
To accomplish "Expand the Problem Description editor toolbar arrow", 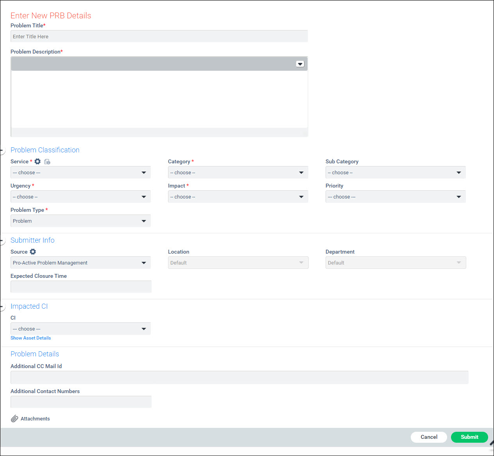I will point(300,64).
